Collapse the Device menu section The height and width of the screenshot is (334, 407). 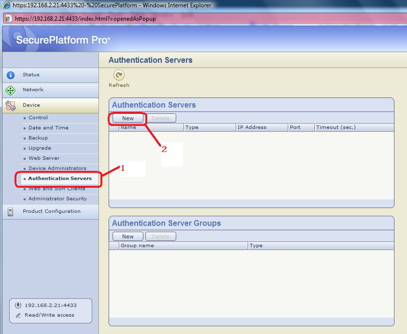(51, 105)
